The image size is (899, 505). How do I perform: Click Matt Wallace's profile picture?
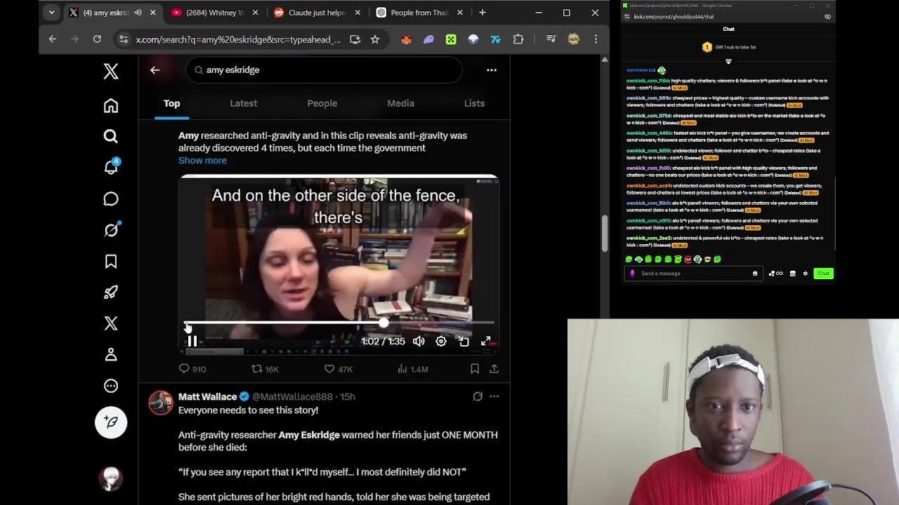click(x=161, y=403)
